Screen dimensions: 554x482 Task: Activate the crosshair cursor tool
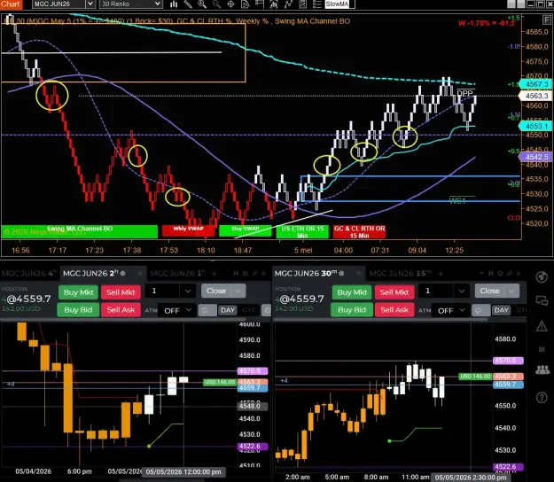[x=230, y=4]
